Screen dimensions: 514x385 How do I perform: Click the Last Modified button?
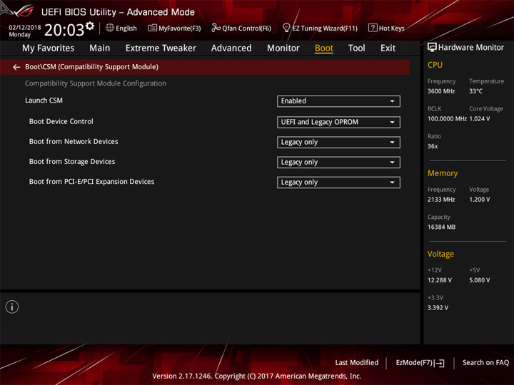(x=357, y=362)
